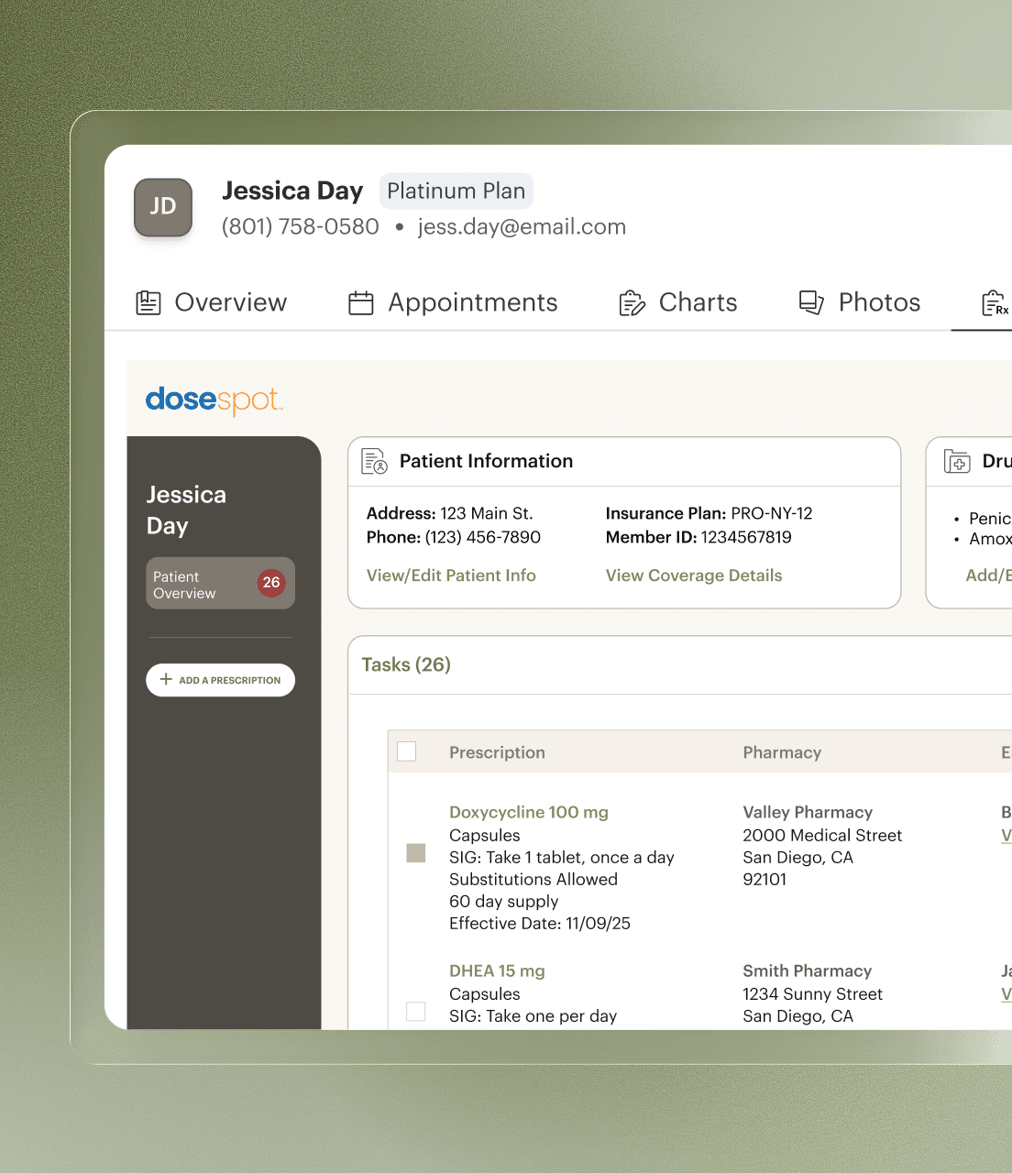Click SIG: Take one per day text
The height and width of the screenshot is (1173, 1012).
[x=533, y=1015]
